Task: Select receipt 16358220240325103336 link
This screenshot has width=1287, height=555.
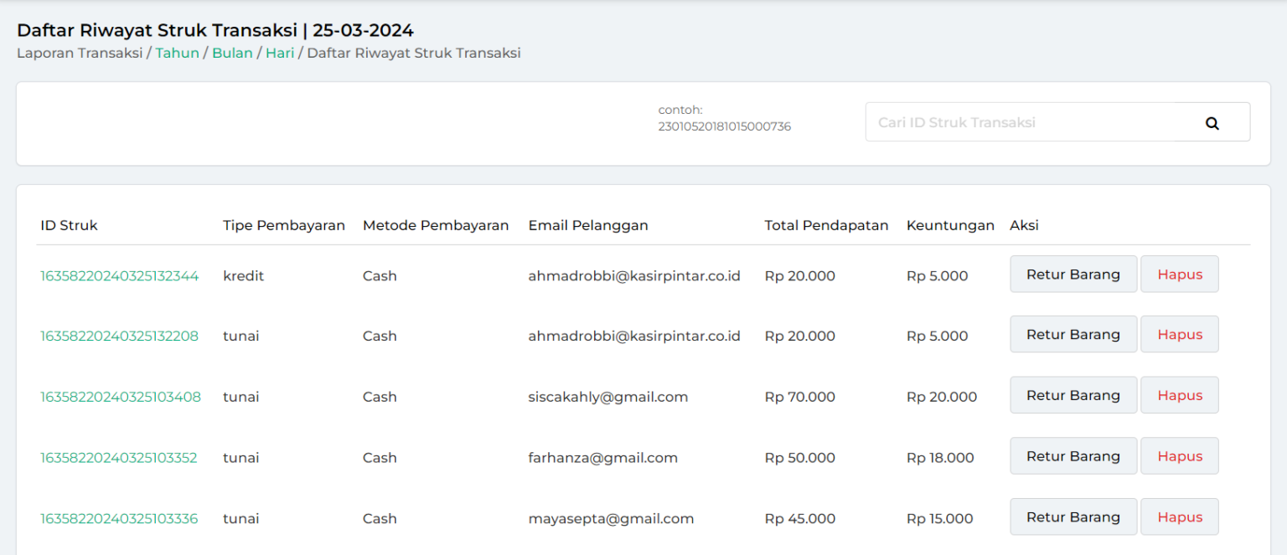Action: click(x=119, y=519)
